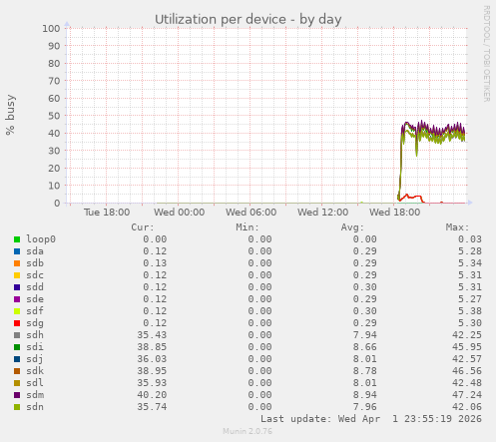
Task: Click the 'Tue 18:00' x-axis label
Action: coord(107,213)
